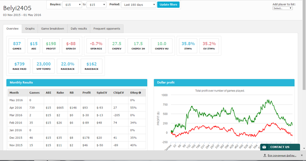The width and height of the screenshot is (306, 161).
Task: Open the Game breakdown tab
Action: pos(52,29)
